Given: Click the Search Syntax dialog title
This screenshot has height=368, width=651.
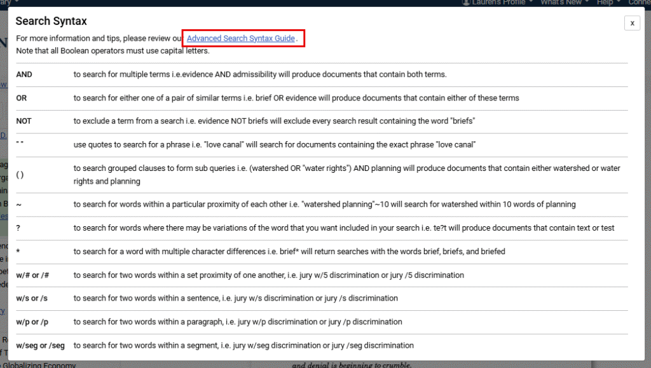Looking at the screenshot, I should pos(51,22).
